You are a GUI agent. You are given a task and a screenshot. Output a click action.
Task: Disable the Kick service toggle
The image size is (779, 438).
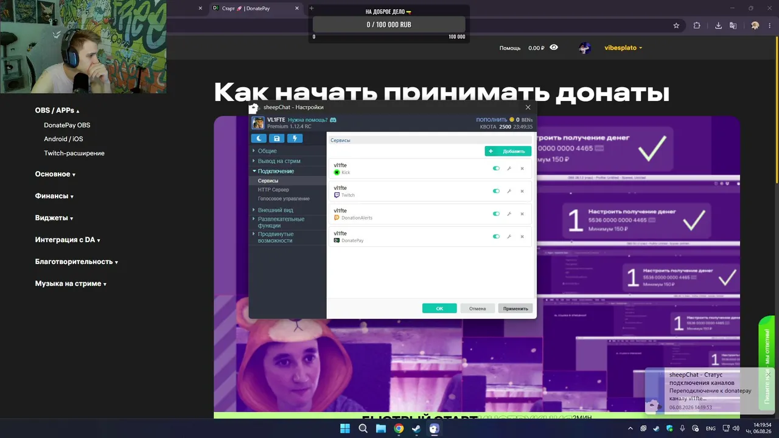(496, 169)
